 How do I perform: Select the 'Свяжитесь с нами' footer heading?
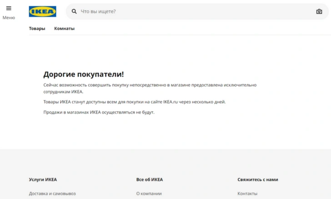coord(258,179)
